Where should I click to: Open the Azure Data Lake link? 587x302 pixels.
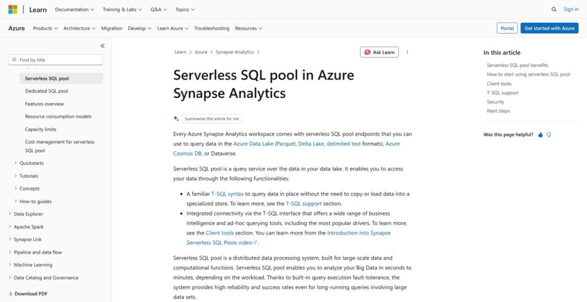253,144
